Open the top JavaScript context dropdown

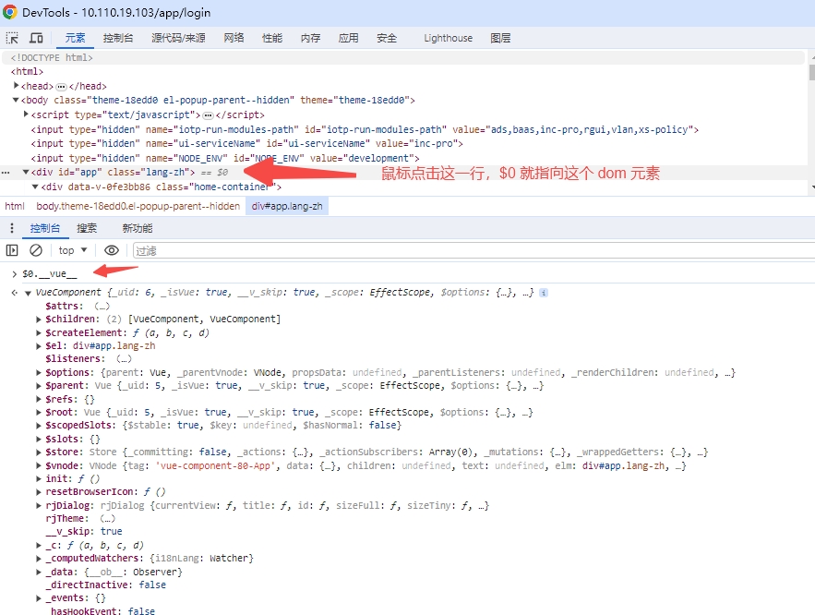(73, 250)
